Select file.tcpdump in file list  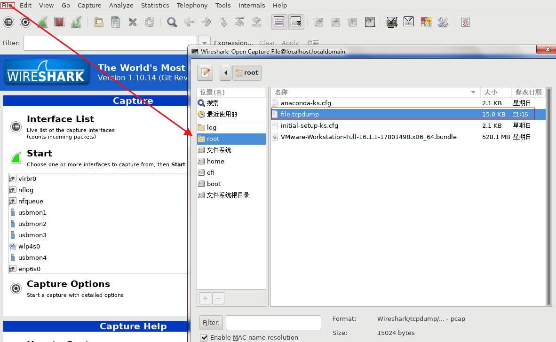408,114
